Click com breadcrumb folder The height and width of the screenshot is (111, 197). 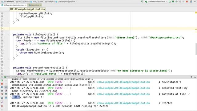[x=40, y=2]
